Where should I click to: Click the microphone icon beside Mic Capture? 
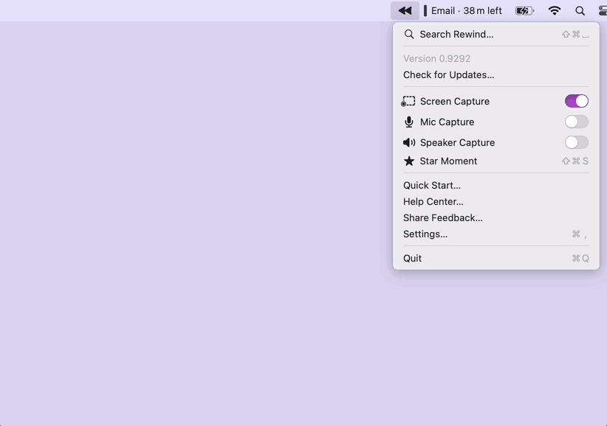pos(408,122)
